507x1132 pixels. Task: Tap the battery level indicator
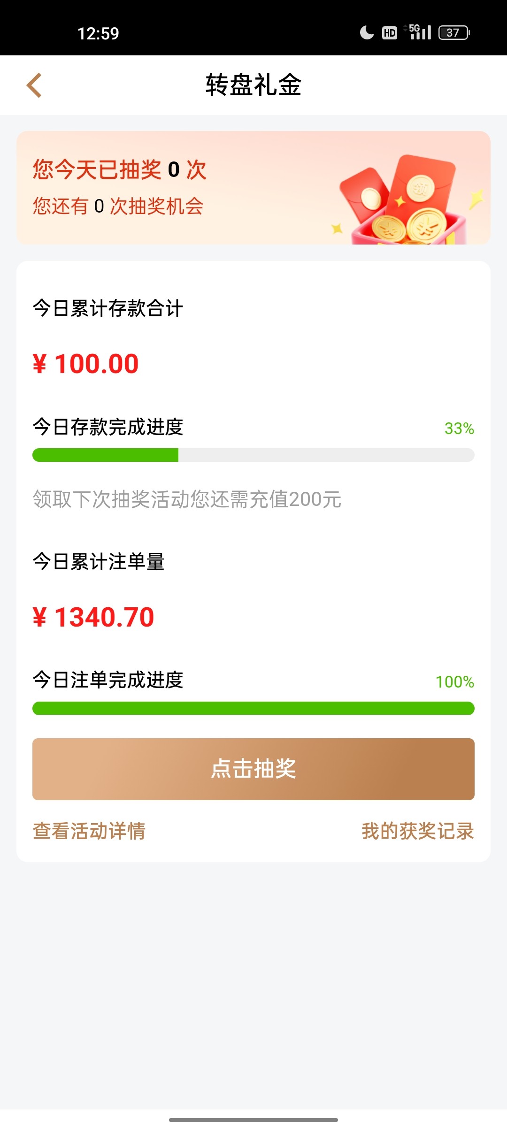pyautogui.click(x=453, y=33)
